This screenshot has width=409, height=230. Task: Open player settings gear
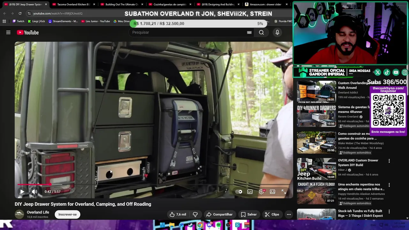tap(261, 192)
